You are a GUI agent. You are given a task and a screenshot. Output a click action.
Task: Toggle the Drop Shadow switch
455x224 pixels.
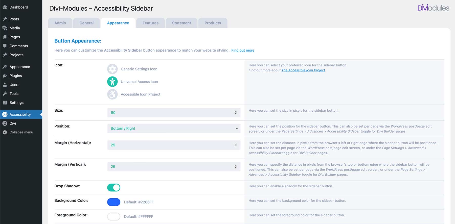coord(114,187)
